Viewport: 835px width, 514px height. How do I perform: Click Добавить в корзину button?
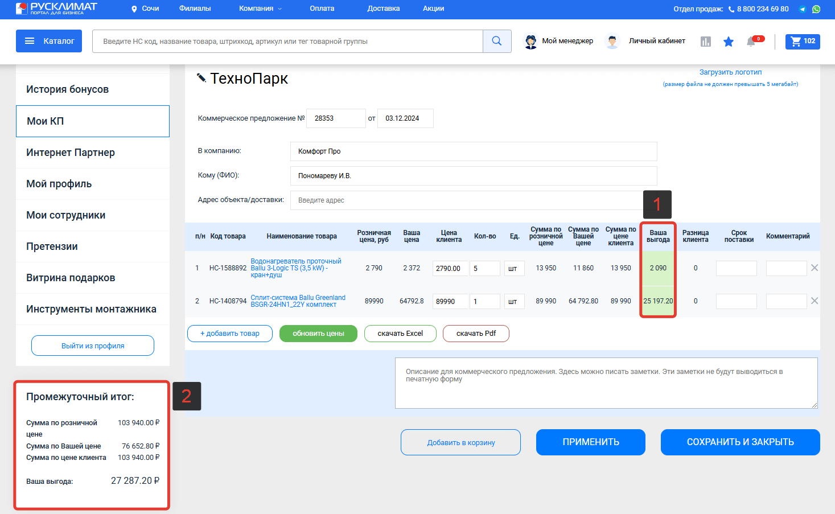461,442
